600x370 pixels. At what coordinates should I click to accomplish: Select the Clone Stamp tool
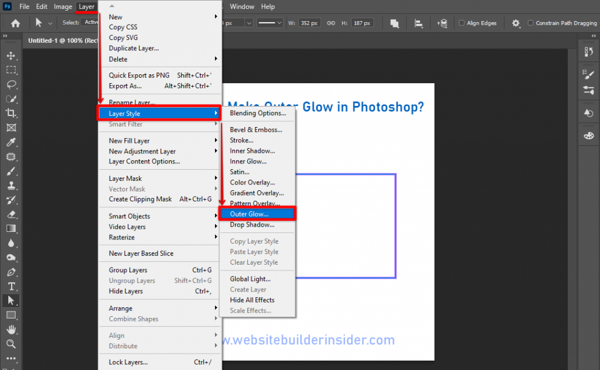(x=12, y=186)
